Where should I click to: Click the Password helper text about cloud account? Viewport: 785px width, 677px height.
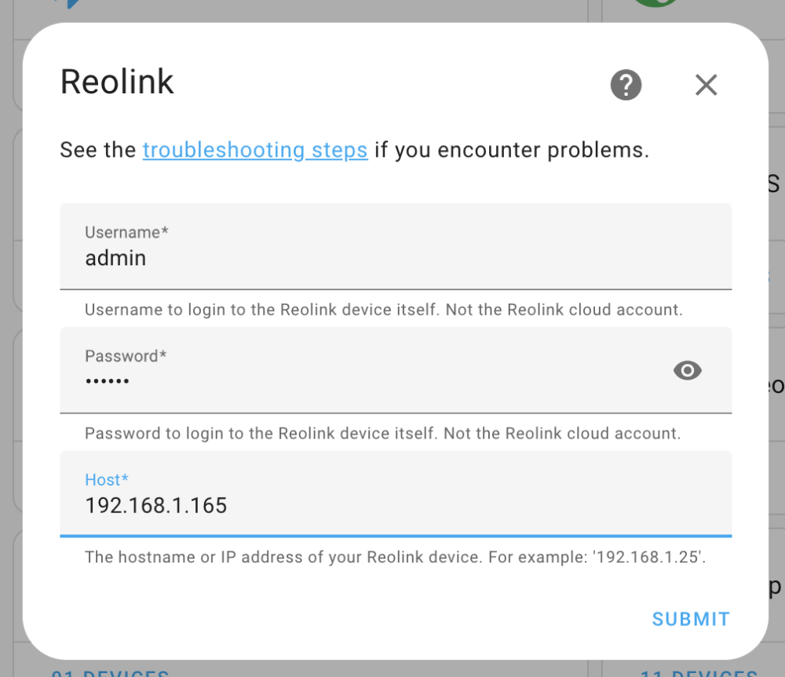click(x=382, y=433)
